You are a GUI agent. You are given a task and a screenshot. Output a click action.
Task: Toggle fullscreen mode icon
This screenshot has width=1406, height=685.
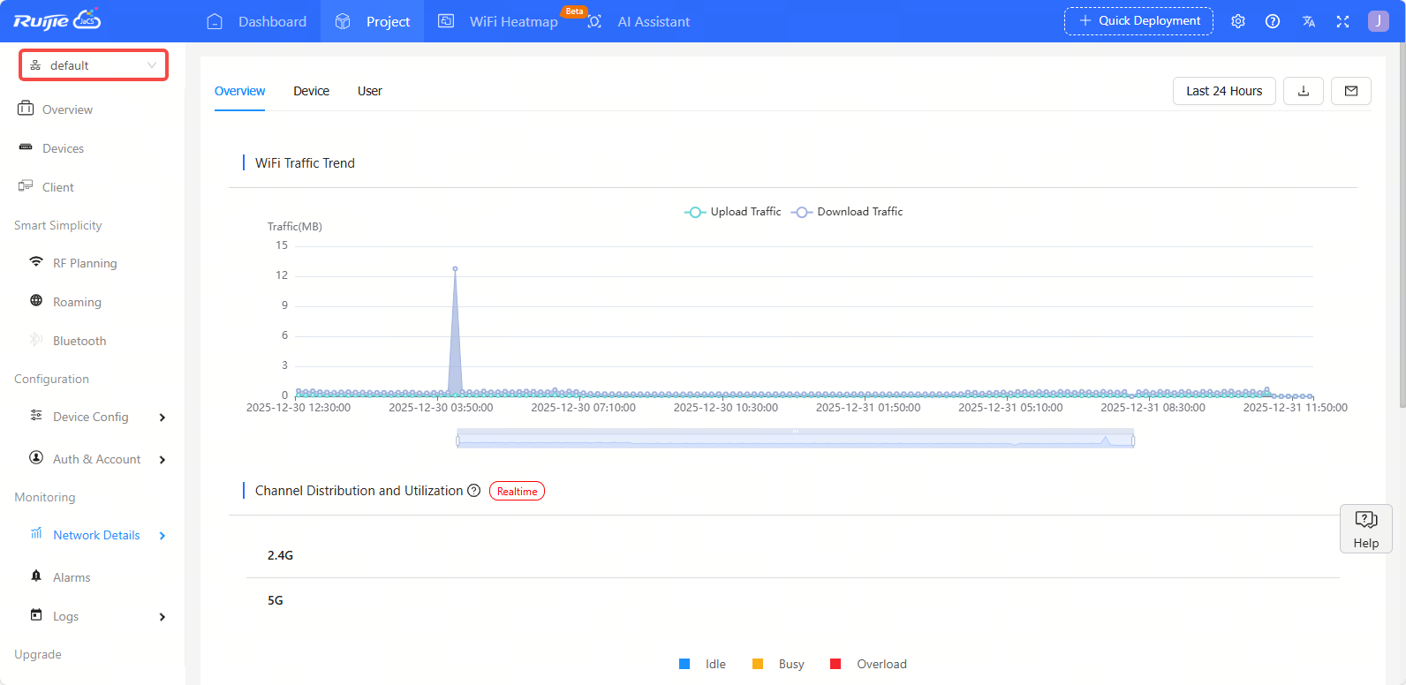(1342, 21)
